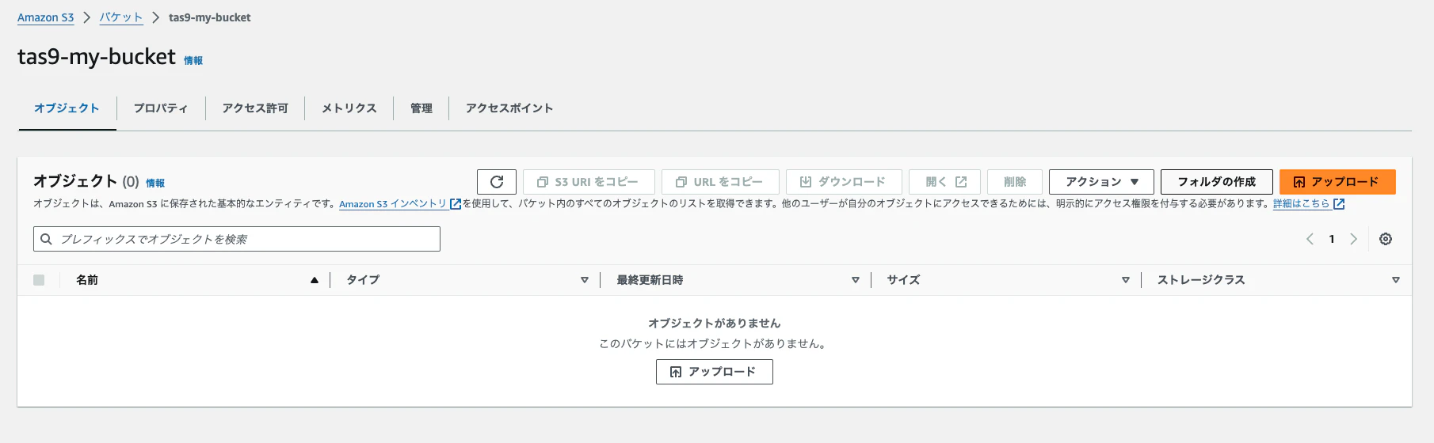The height and width of the screenshot is (443, 1434).
Task: Open the 管理 tab
Action: [x=421, y=108]
